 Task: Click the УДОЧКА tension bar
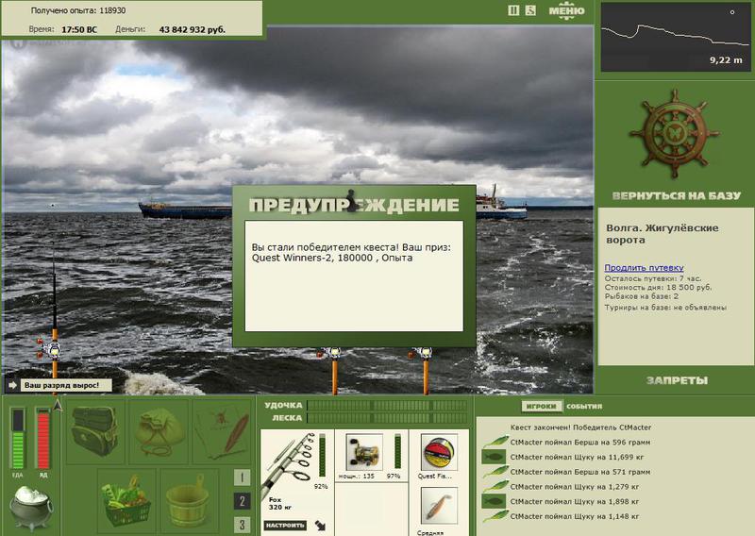[387, 406]
